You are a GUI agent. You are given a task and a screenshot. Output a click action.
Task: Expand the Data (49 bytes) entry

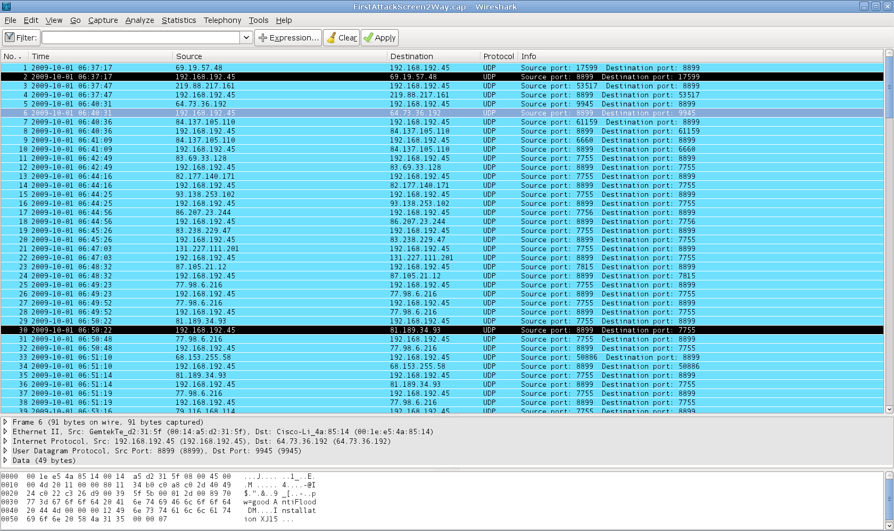pyautogui.click(x=5, y=460)
